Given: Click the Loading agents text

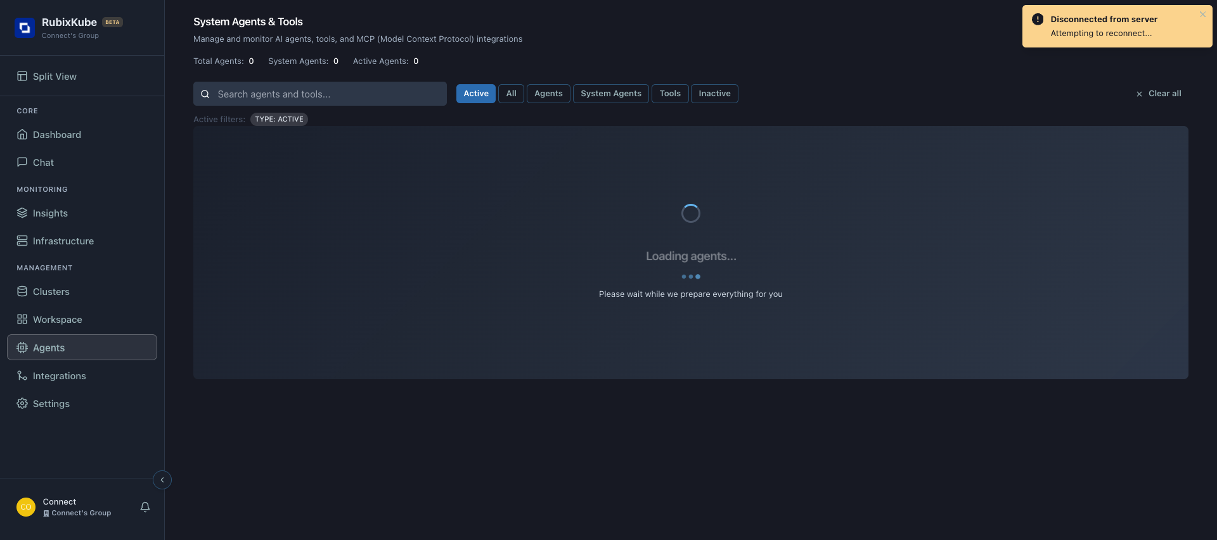Looking at the screenshot, I should click(x=691, y=256).
